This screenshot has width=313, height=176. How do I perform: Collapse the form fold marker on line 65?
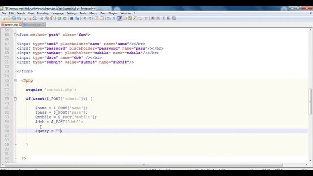point(15,35)
